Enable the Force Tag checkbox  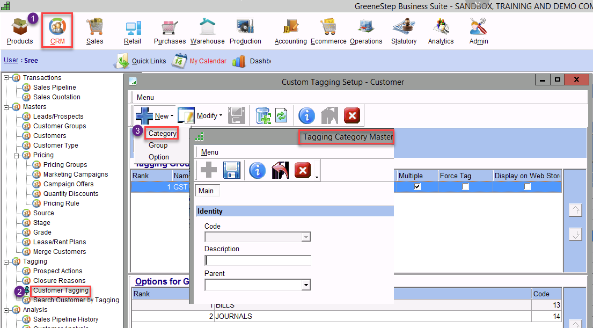465,187
